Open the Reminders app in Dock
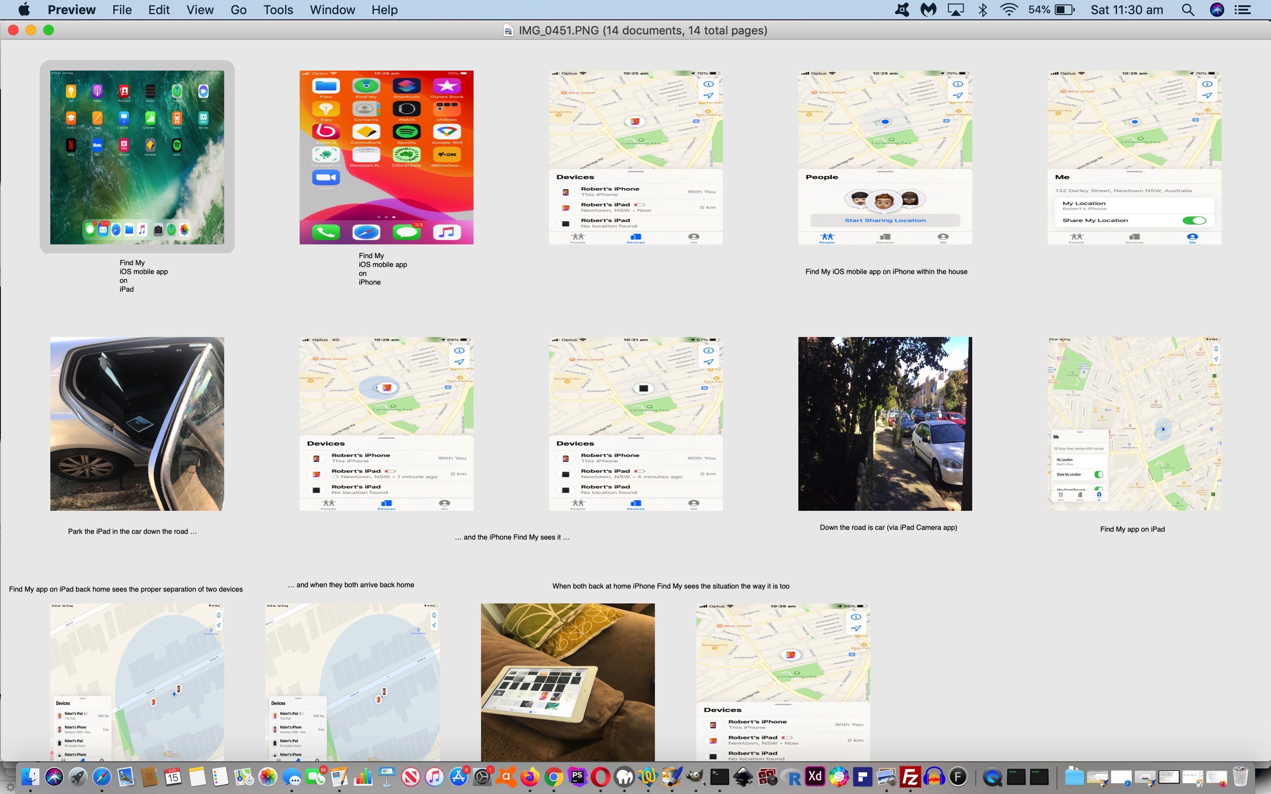This screenshot has width=1271, height=794. click(221, 777)
